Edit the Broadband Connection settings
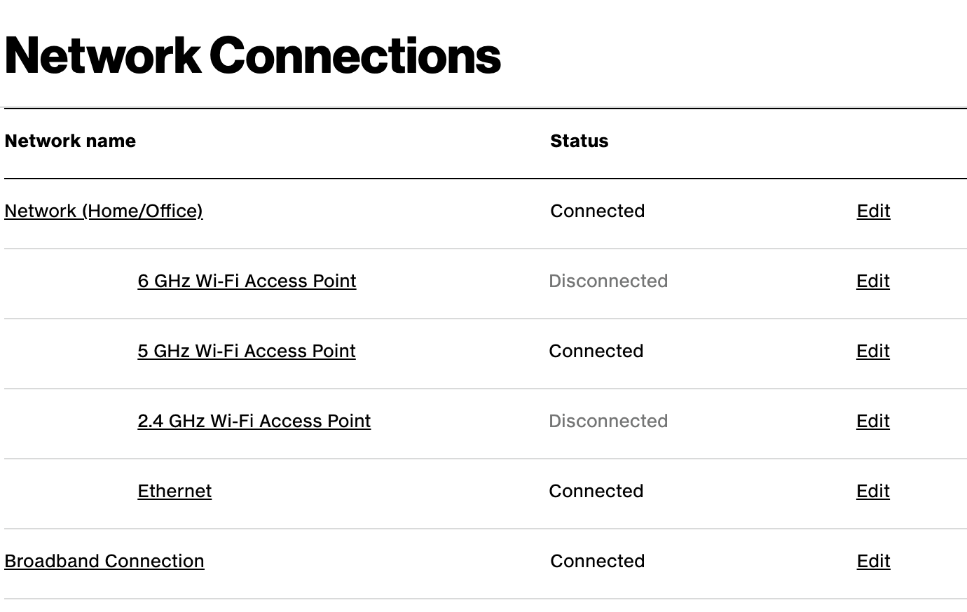This screenshot has height=612, width=967. (x=873, y=561)
